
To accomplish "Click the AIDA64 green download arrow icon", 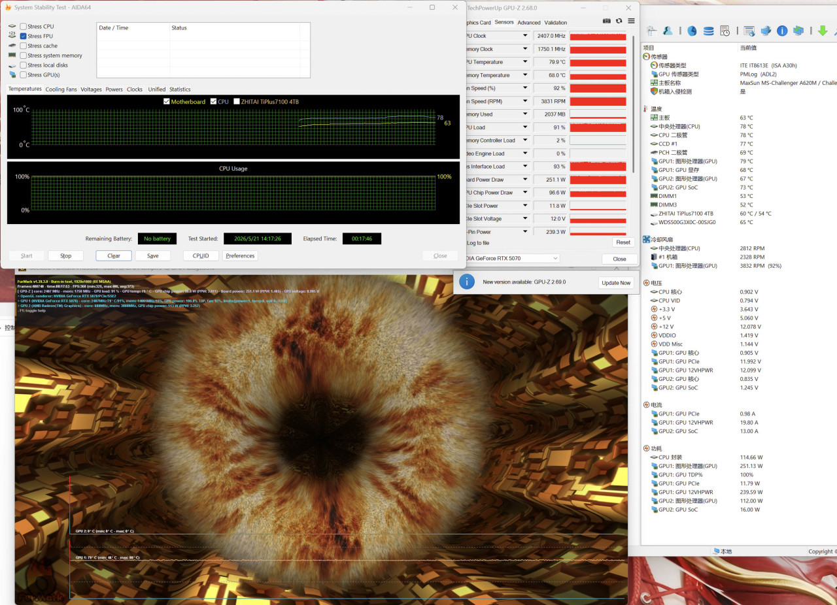I will pos(823,31).
